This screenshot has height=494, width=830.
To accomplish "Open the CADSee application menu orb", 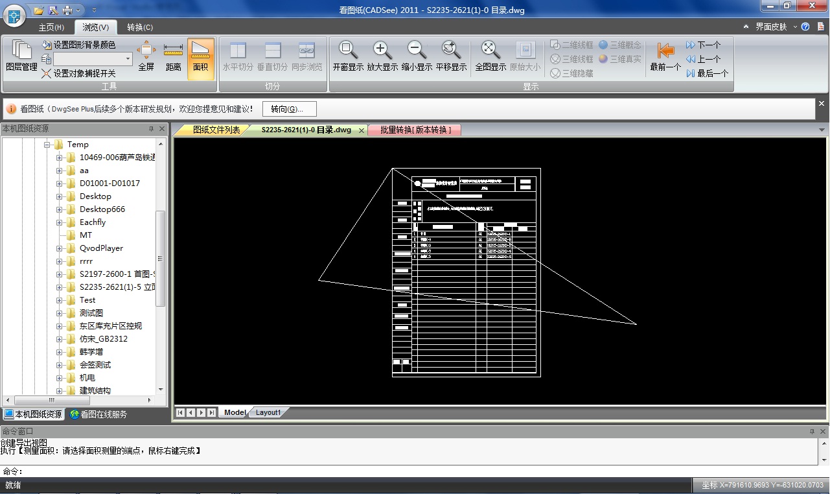I will tap(14, 16).
